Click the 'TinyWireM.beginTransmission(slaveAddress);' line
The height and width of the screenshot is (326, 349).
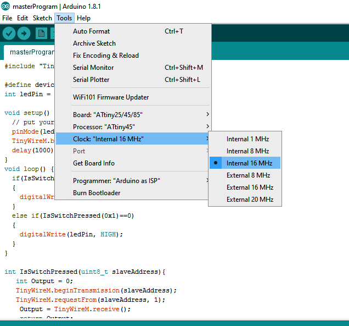96,290
